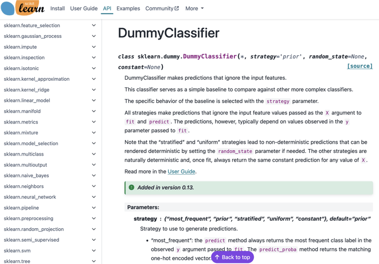Expand the sklearn.neural_network chevron
This screenshot has width=379, height=264.
pyautogui.click(x=94, y=197)
